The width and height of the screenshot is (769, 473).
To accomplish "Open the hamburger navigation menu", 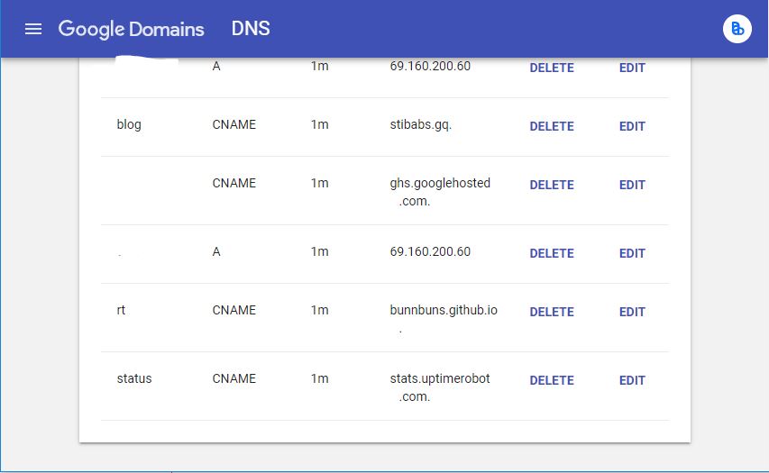I will (x=33, y=29).
